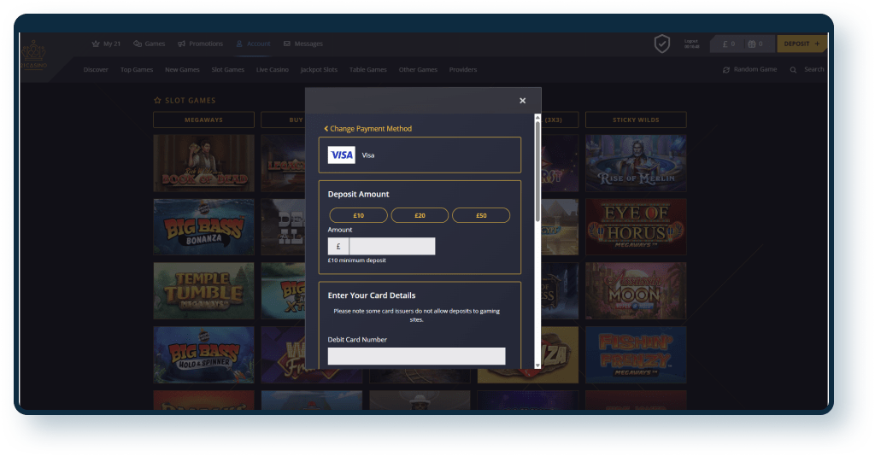
Task: Choose the £20 deposit amount
Action: point(420,215)
